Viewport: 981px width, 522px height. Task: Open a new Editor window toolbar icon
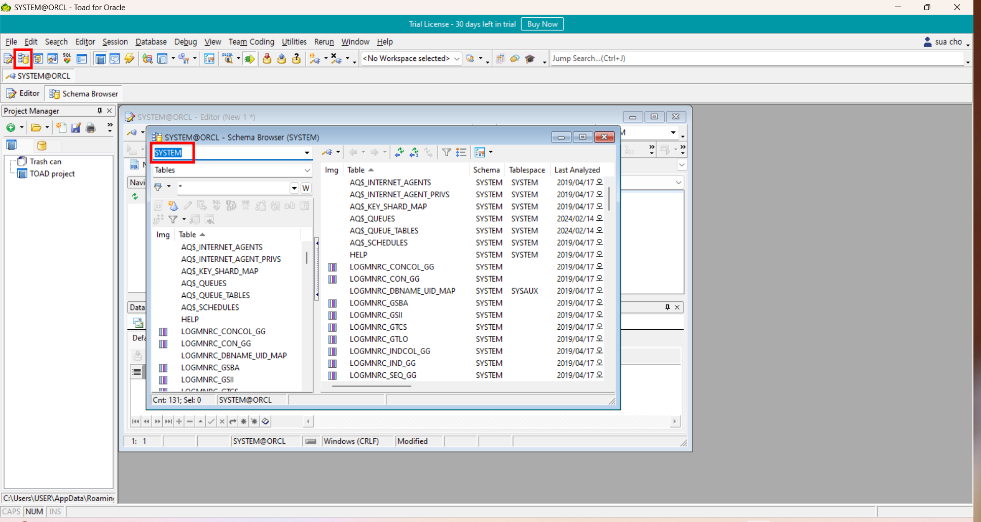pos(9,59)
